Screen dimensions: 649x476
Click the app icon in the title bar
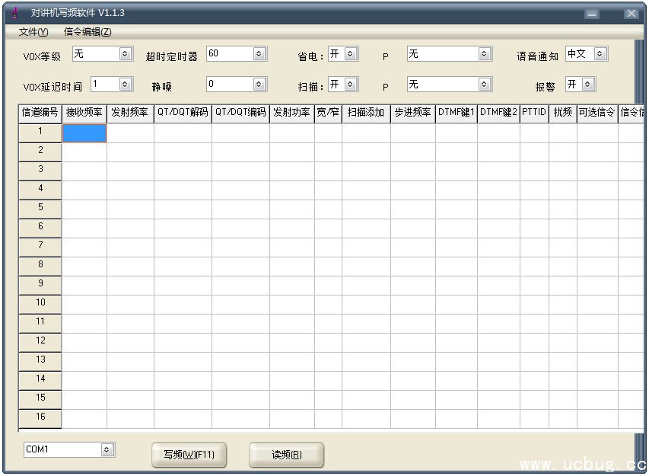pos(14,13)
